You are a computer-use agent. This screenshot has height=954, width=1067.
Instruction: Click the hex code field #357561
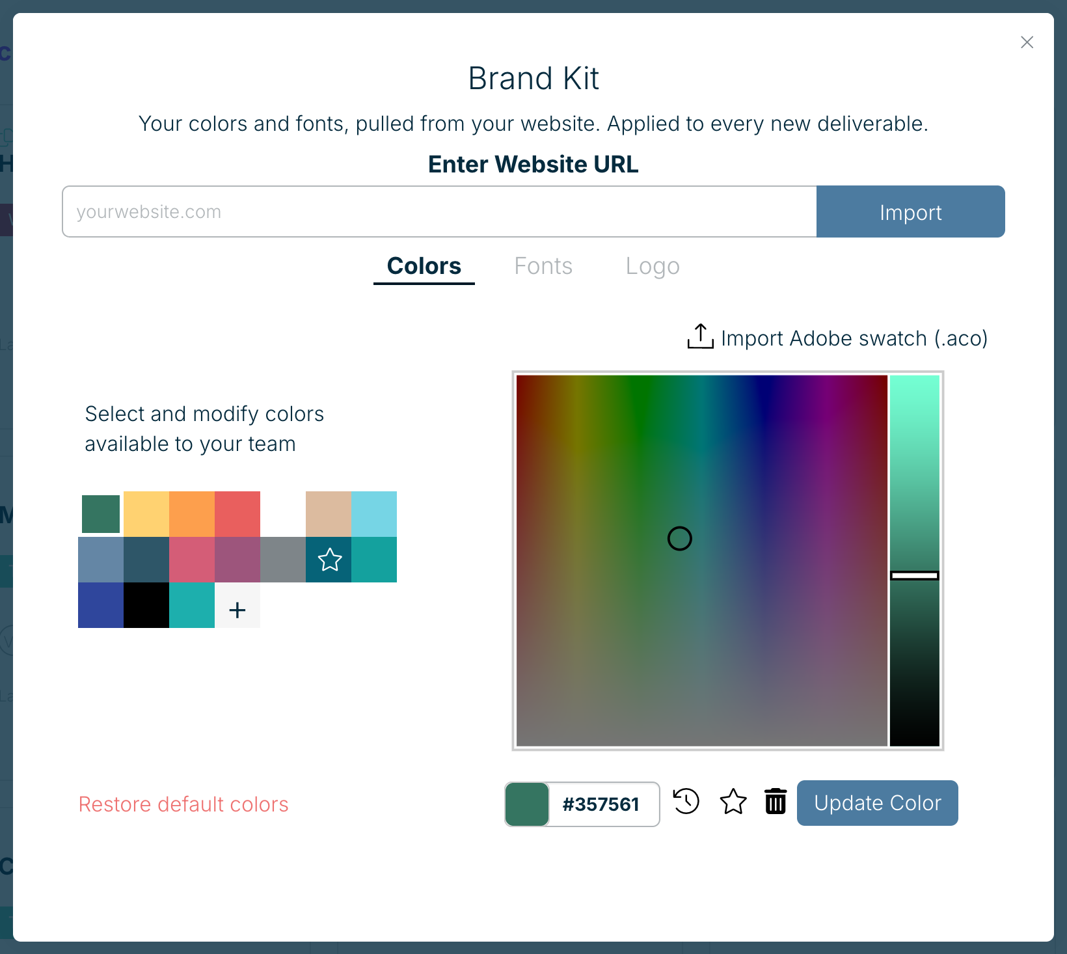(604, 804)
